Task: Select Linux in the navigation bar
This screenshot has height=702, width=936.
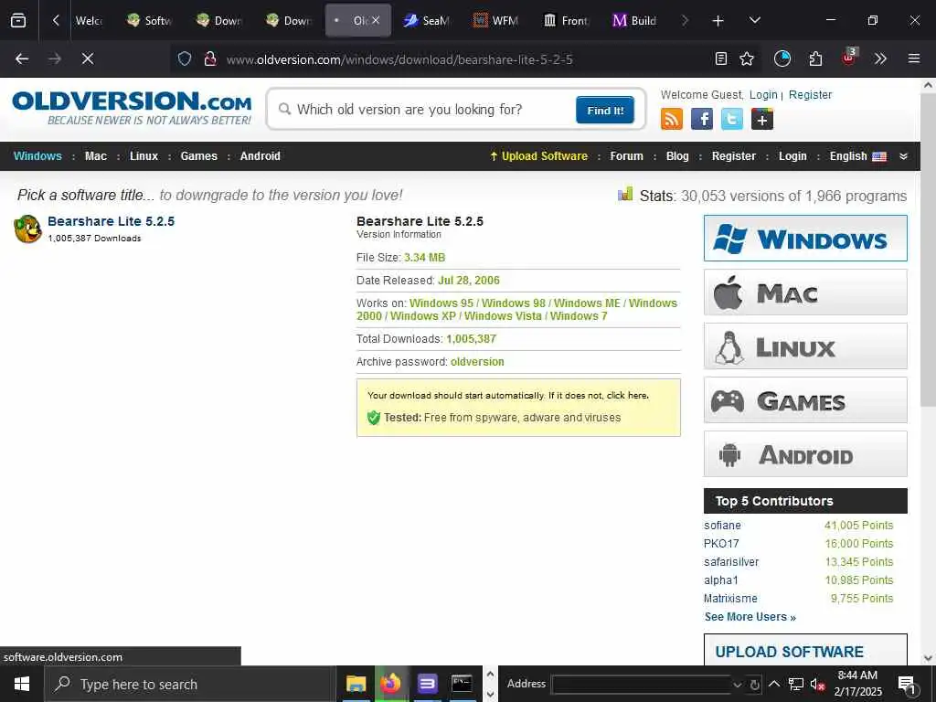Action: point(144,156)
